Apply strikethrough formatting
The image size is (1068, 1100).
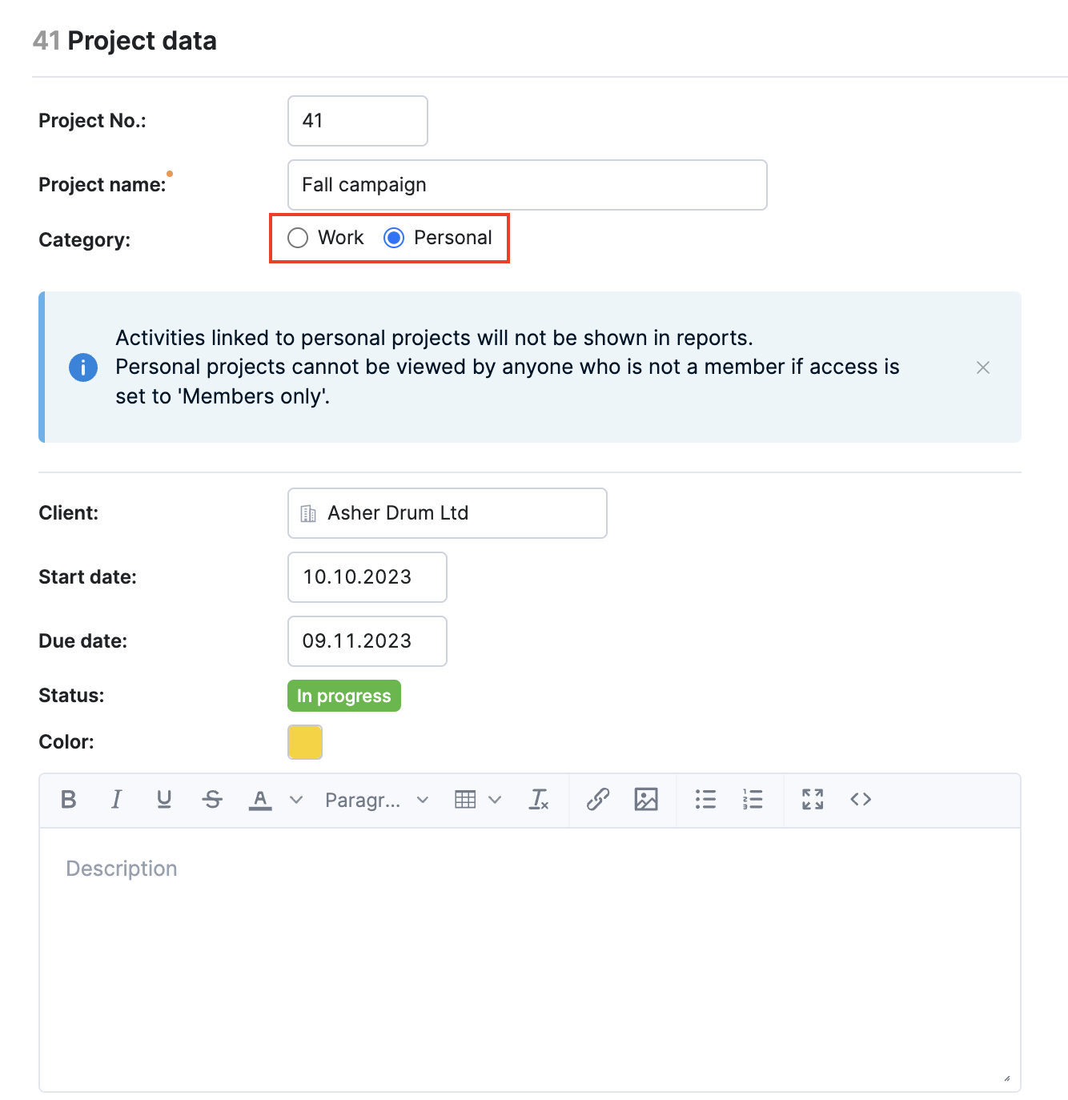pos(213,799)
